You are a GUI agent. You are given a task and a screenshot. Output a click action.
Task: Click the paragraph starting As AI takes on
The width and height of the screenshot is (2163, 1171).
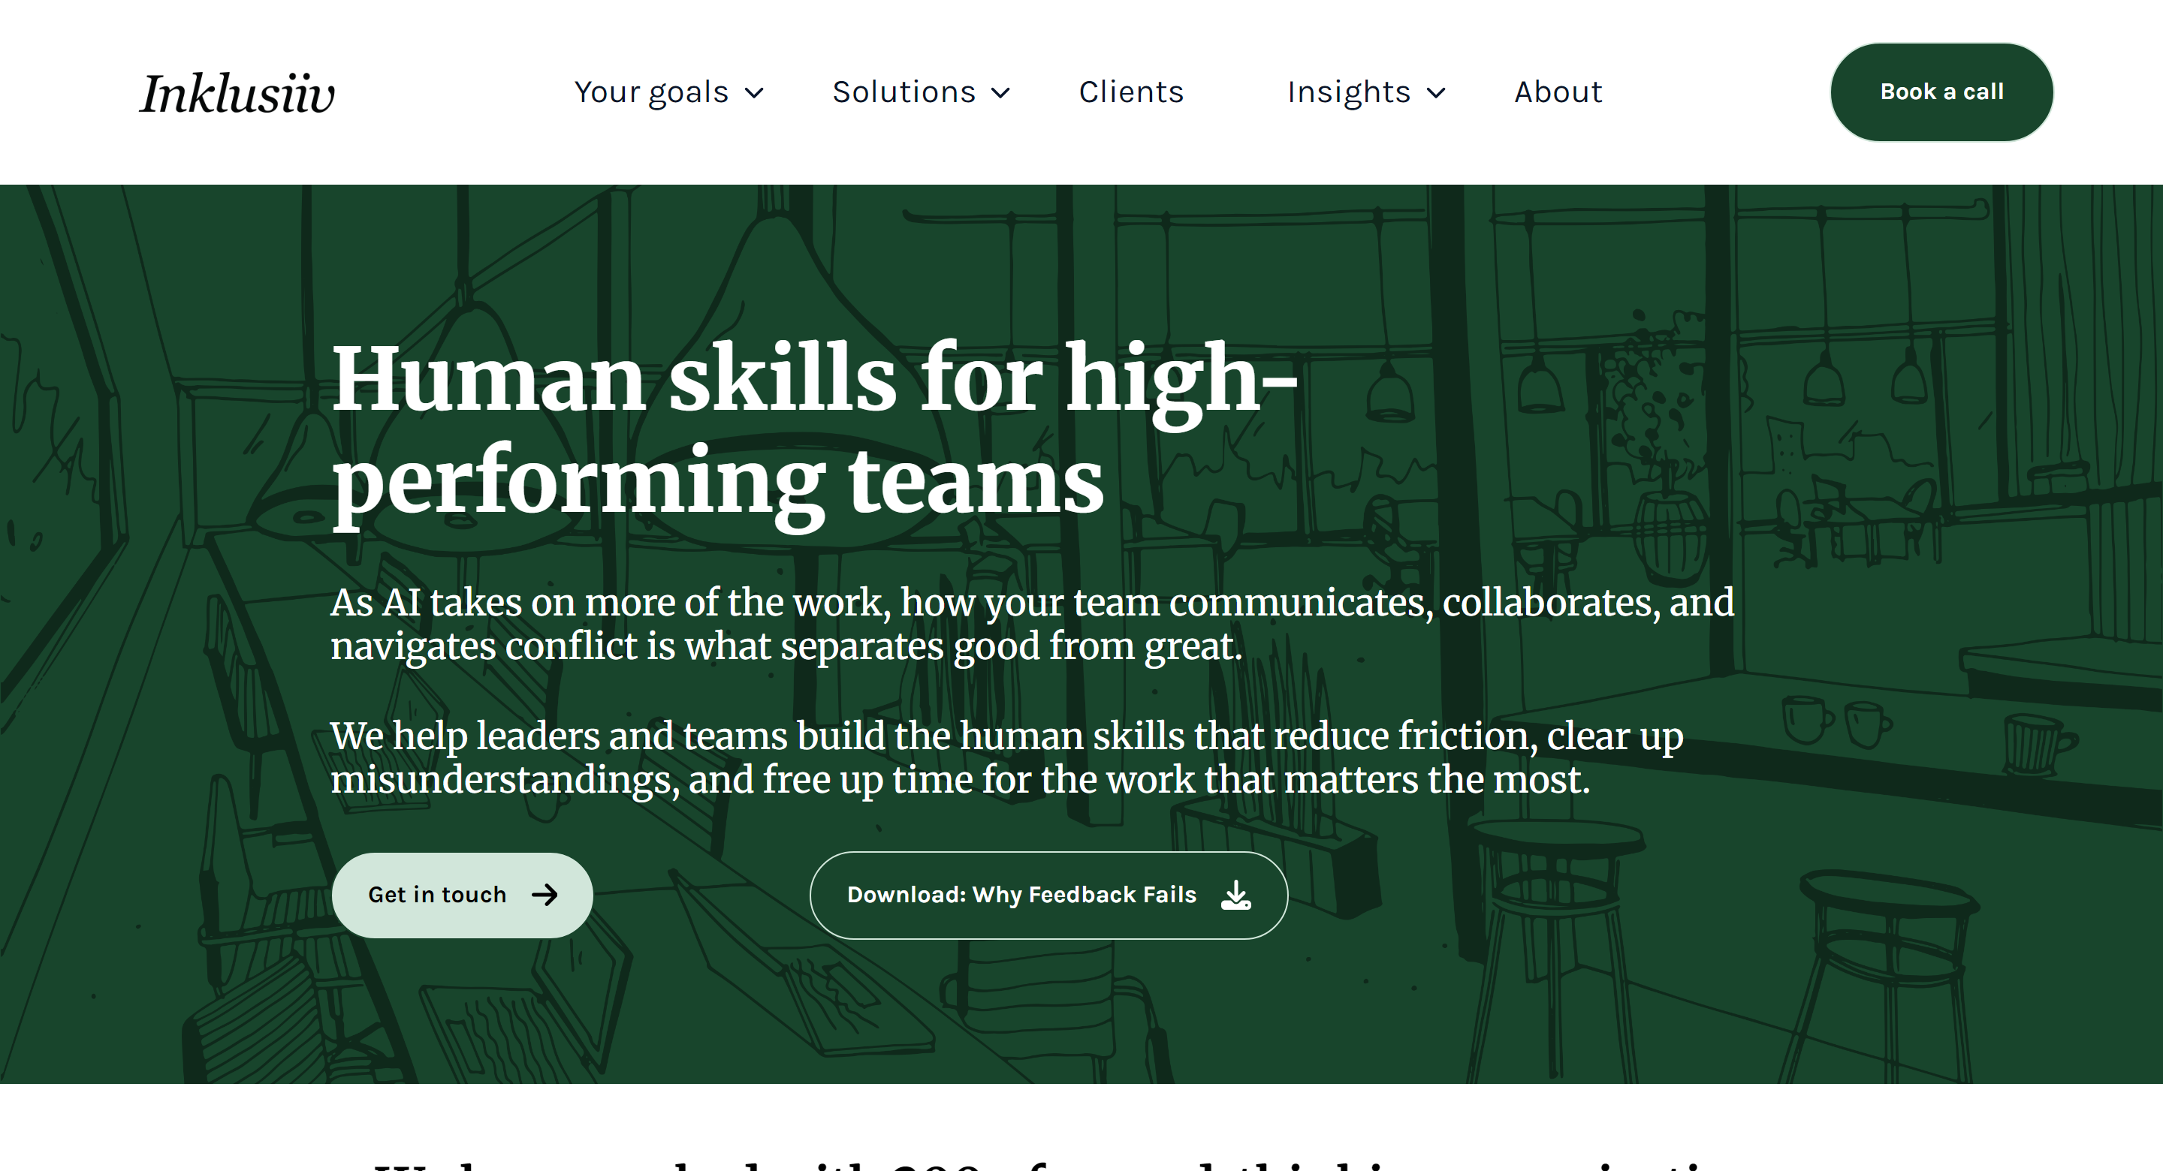click(x=1032, y=624)
